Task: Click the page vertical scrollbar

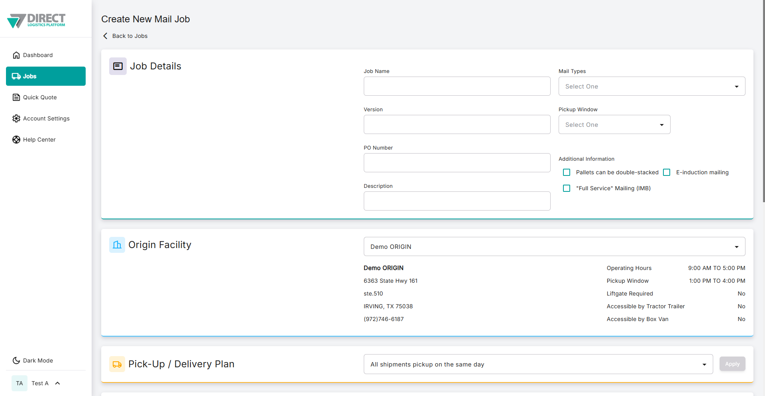Action: tap(763, 101)
